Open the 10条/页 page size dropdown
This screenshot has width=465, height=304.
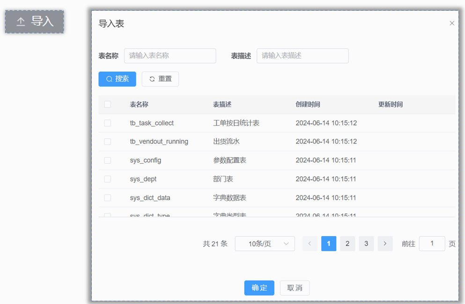point(265,244)
